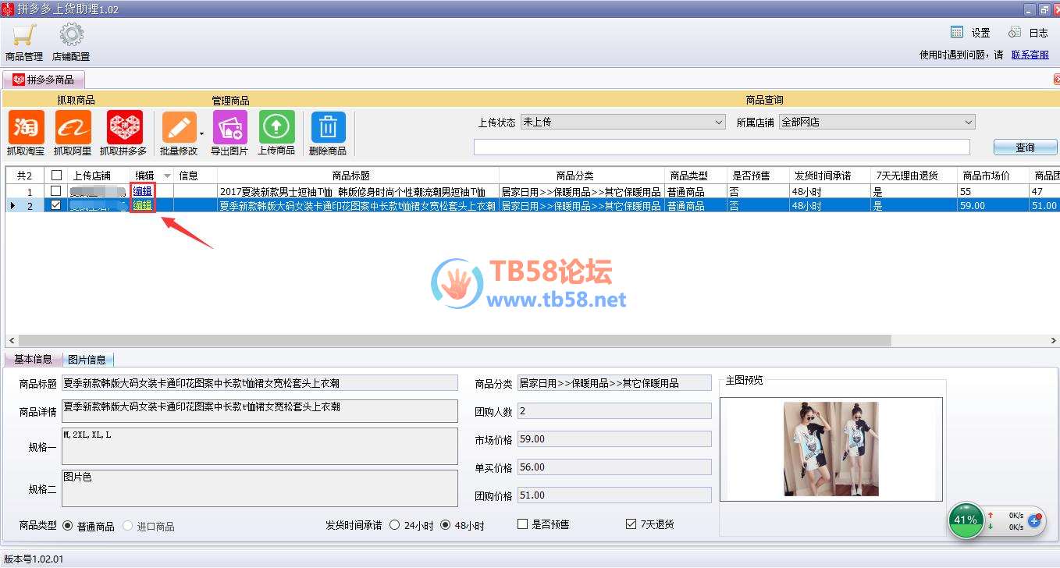Toggle the 是否预售 checkbox

point(523,524)
